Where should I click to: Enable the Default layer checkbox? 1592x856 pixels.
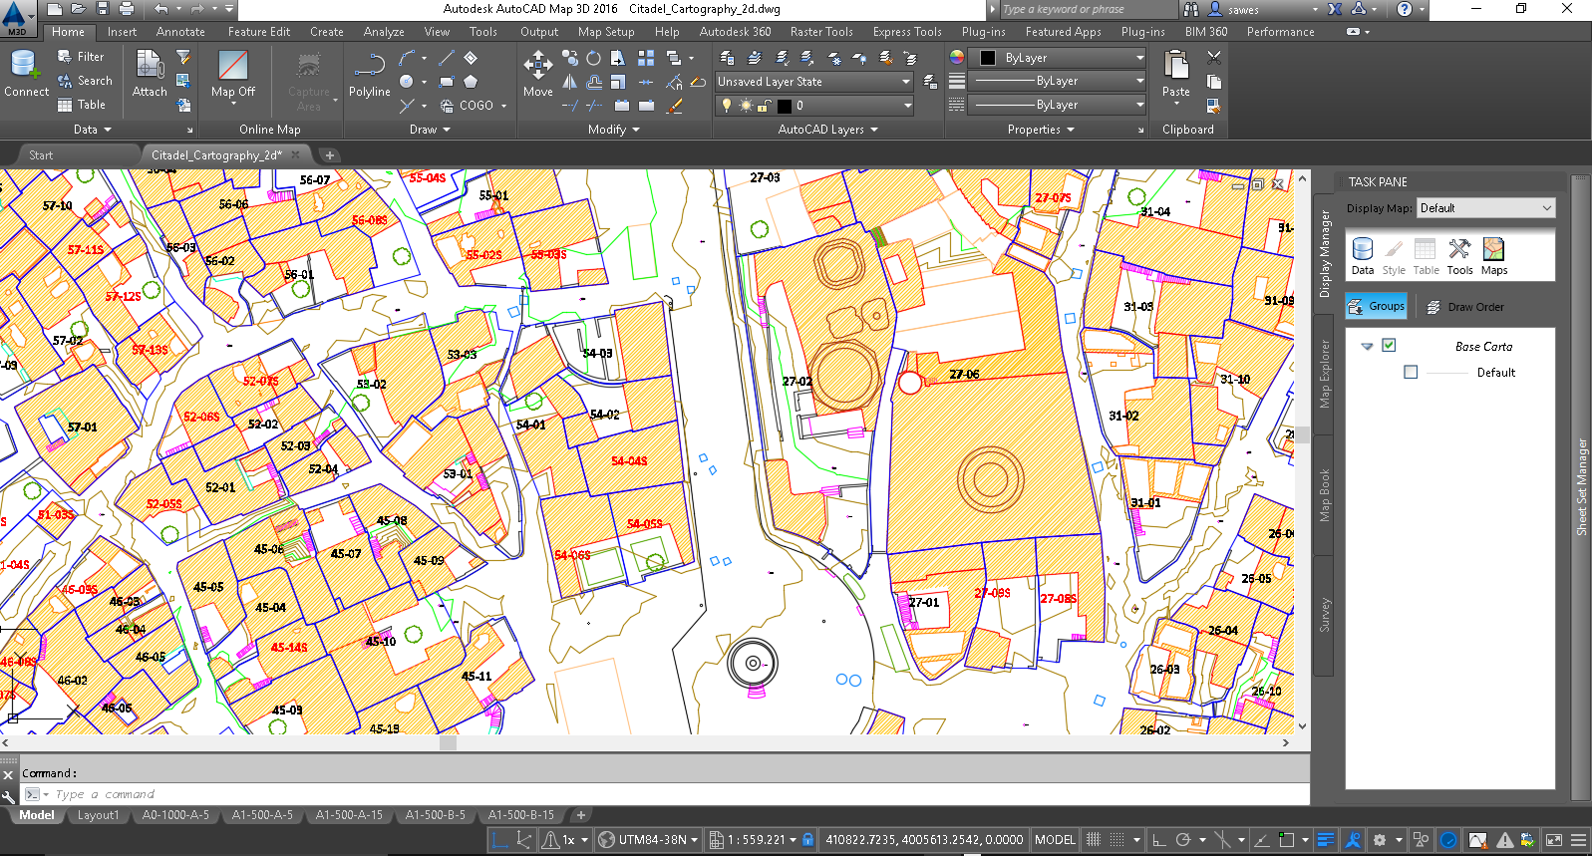point(1411,372)
